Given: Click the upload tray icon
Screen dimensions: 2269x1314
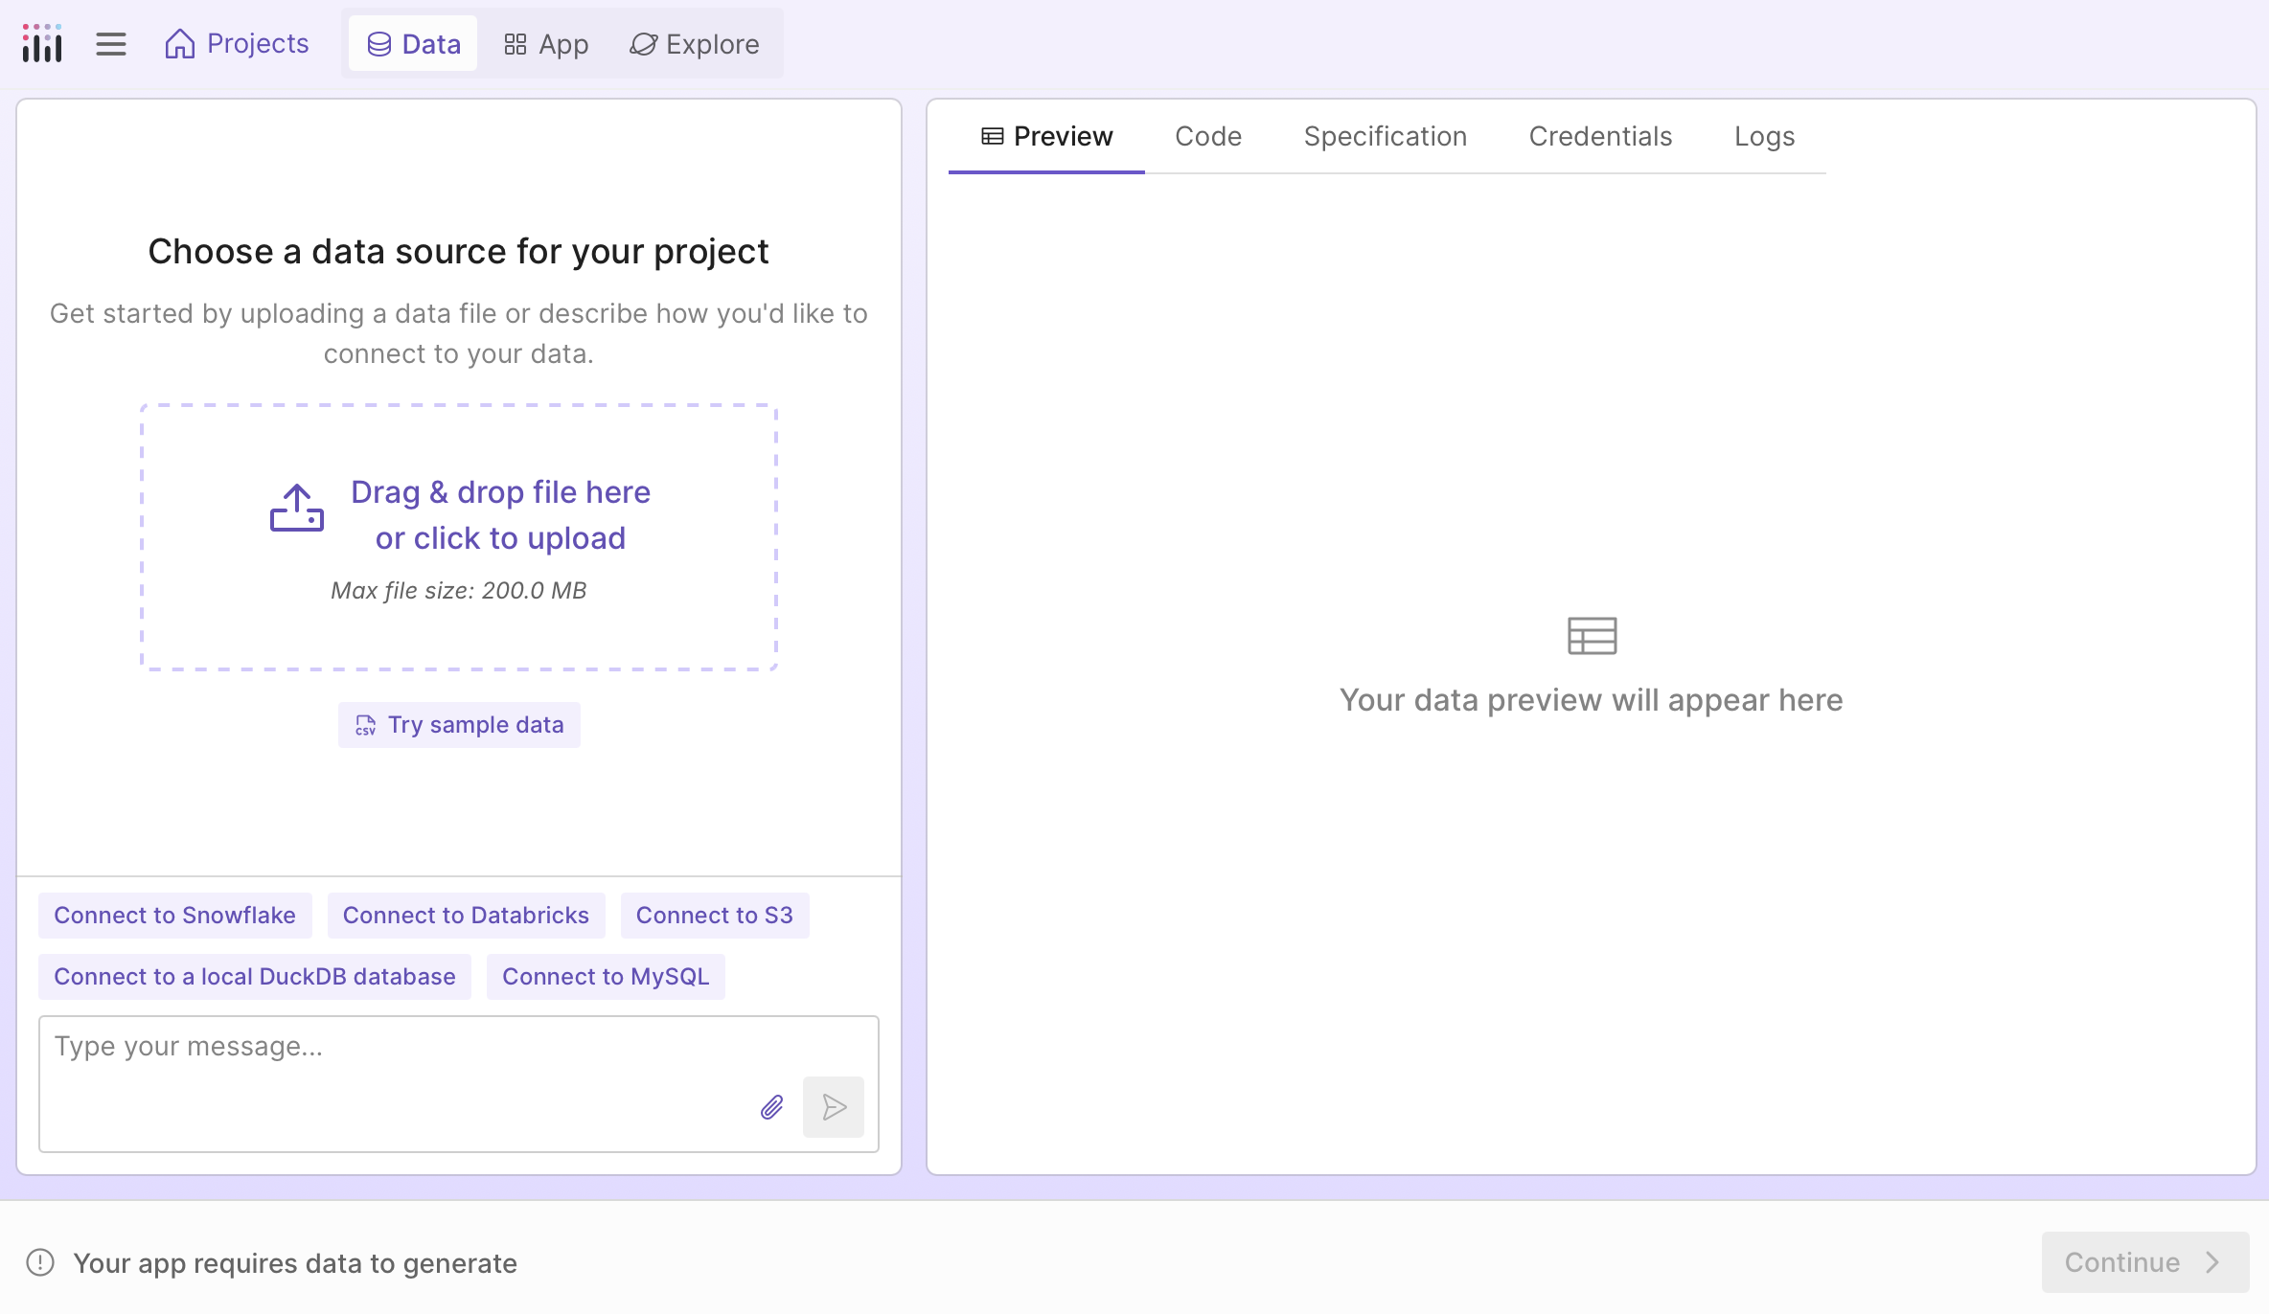Looking at the screenshot, I should pos(297,509).
